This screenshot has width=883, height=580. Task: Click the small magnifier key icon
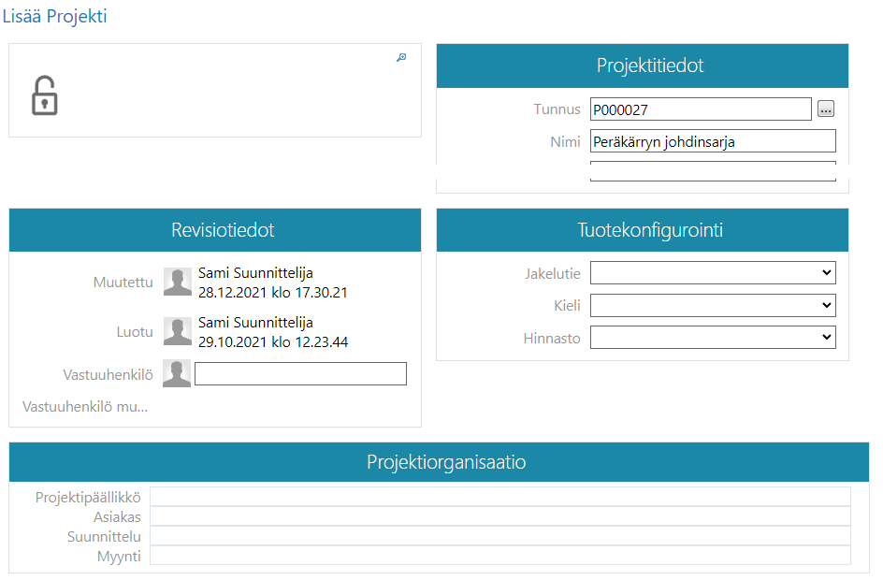[401, 58]
